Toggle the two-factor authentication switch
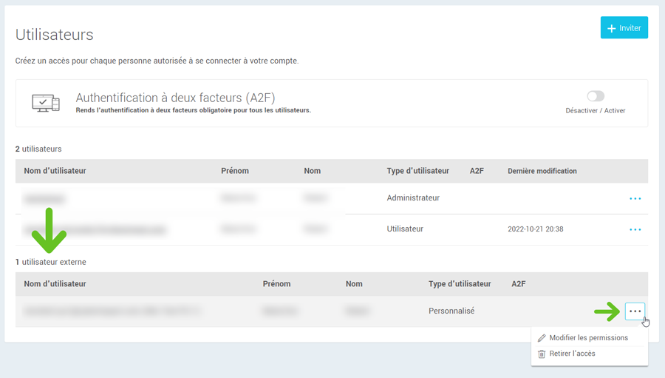The height and width of the screenshot is (378, 665). [596, 96]
